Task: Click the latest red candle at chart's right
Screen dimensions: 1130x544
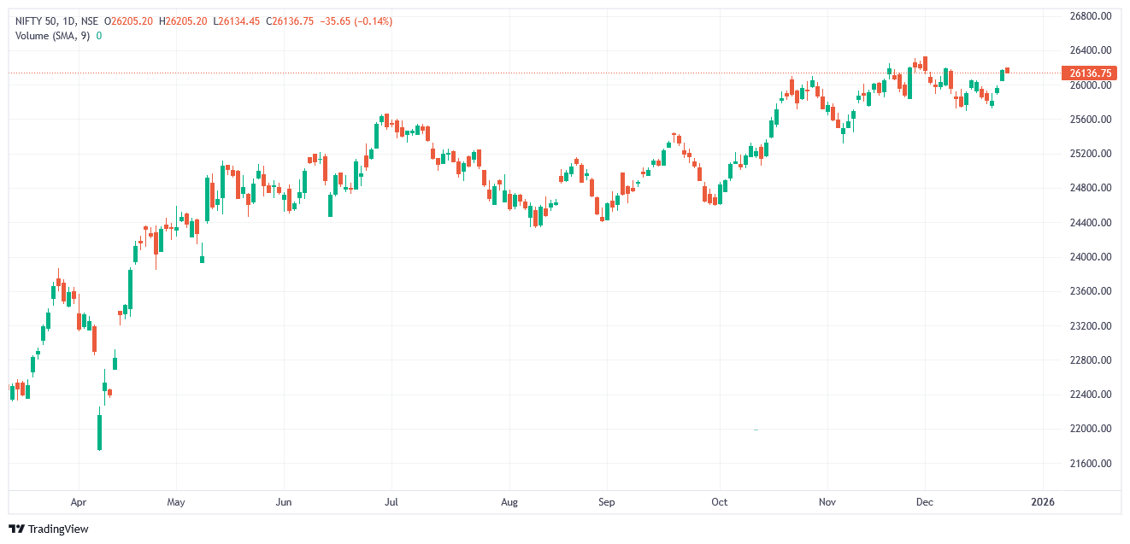Action: [1008, 70]
